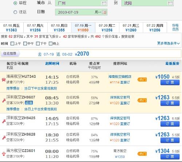Click price ¥1304 for CZ3601

click(162, 151)
